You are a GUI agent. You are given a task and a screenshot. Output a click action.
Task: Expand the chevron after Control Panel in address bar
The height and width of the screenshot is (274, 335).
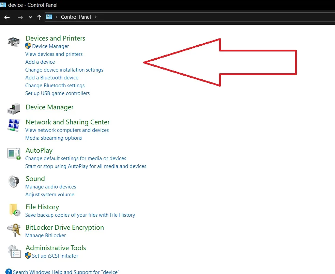click(x=96, y=17)
